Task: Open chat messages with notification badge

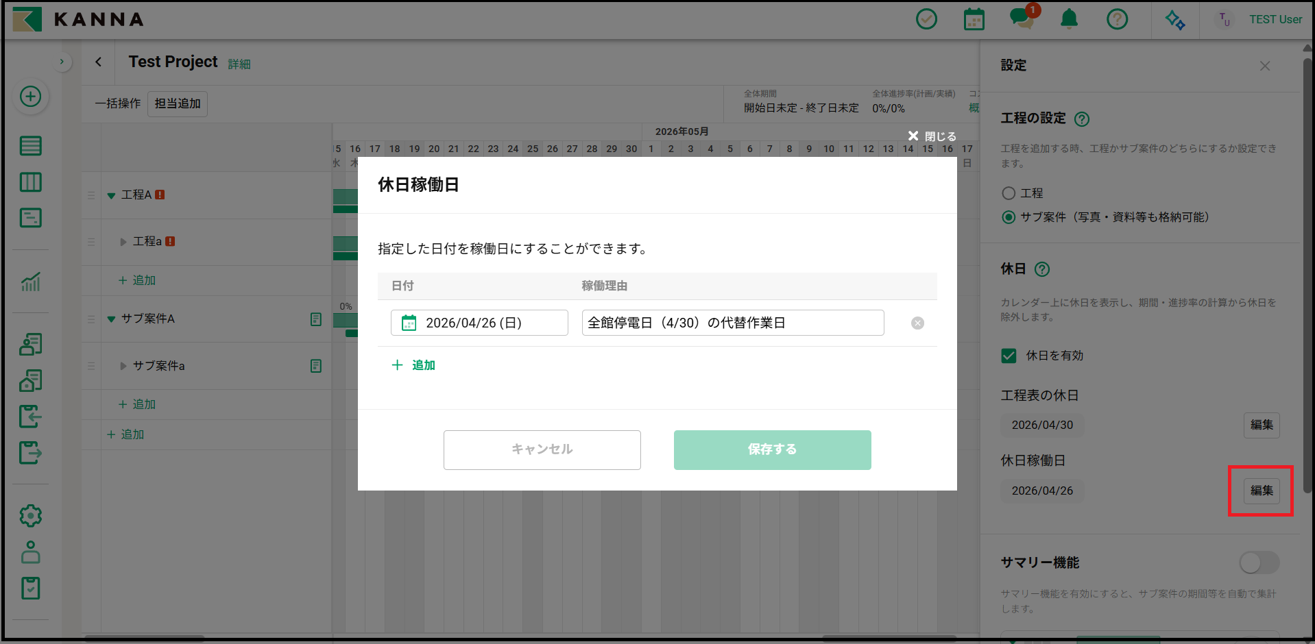Action: click(x=1023, y=17)
